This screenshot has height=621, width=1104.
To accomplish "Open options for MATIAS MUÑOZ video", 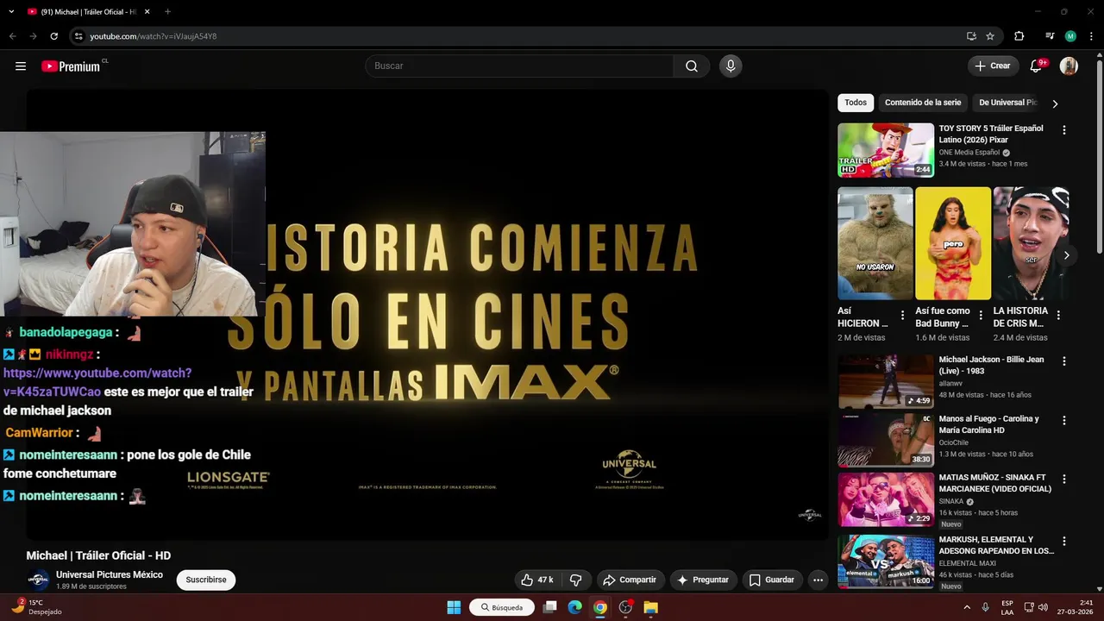I will pos(1063,480).
